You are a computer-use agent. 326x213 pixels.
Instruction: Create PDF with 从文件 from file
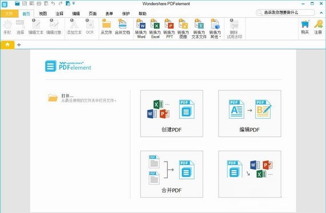(x=106, y=27)
